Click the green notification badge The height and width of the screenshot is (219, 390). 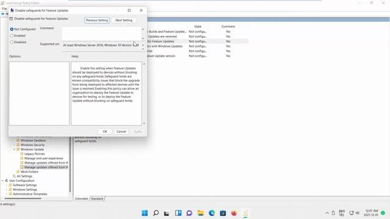click(383, 213)
